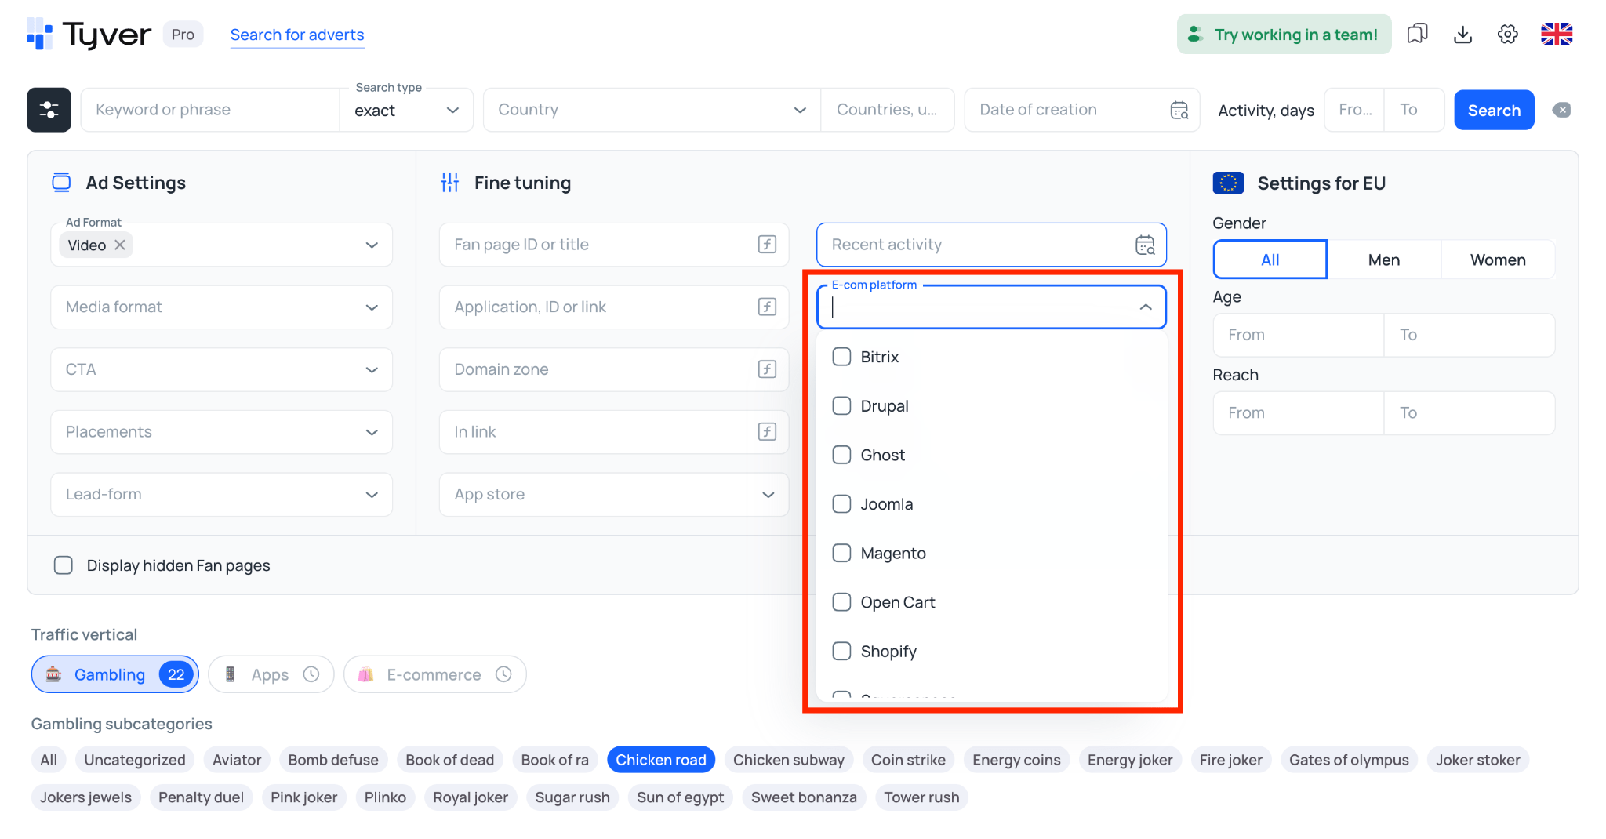Select the Men gender tab
This screenshot has width=1606, height=839.
(1384, 260)
